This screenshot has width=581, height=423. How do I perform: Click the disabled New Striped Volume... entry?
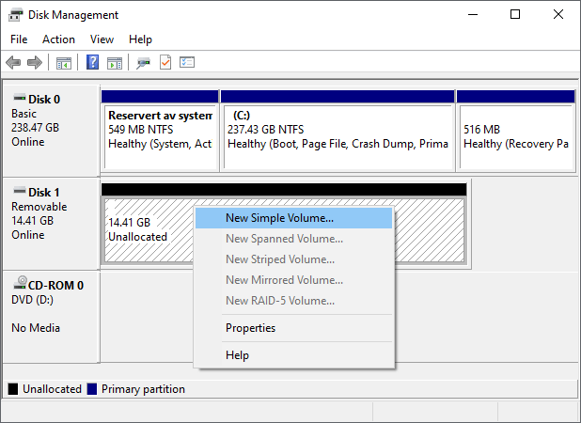(294, 259)
